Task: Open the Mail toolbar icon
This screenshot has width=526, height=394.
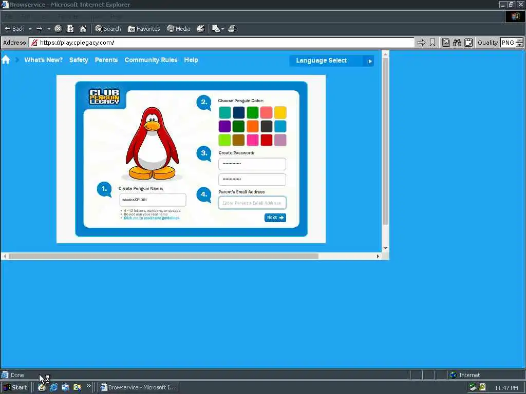Action: click(216, 29)
